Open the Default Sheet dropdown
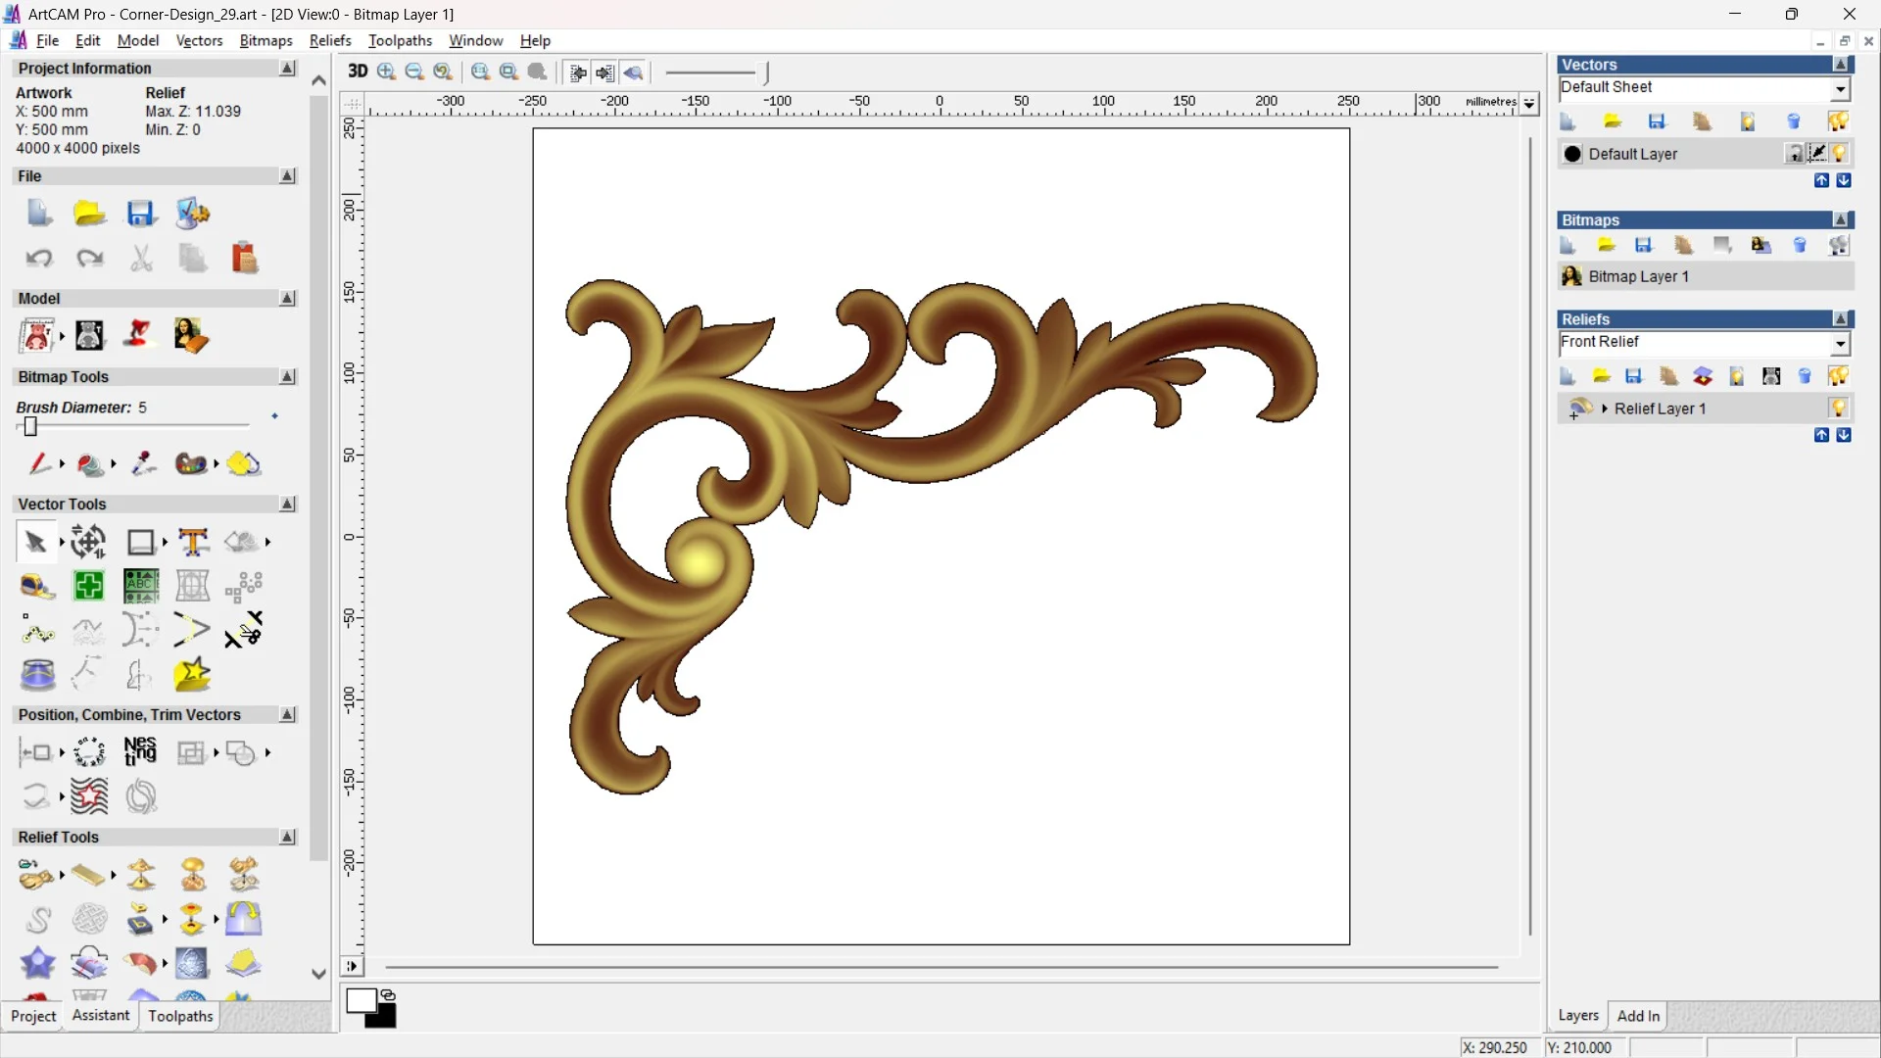Screen dimensions: 1881x1058 (1840, 88)
